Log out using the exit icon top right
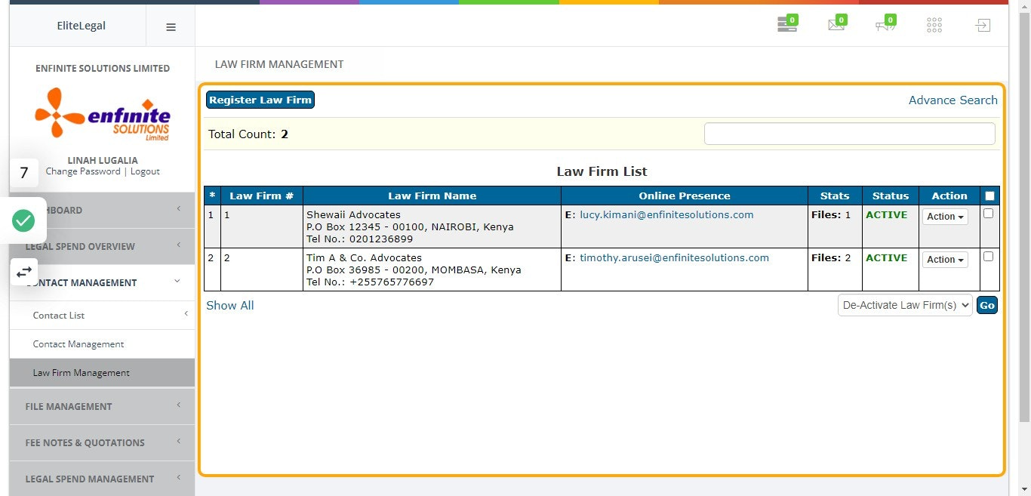The height and width of the screenshot is (496, 1031). pos(982,24)
